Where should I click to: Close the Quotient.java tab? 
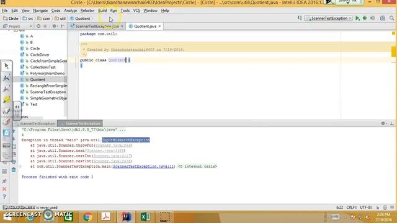[159, 26]
